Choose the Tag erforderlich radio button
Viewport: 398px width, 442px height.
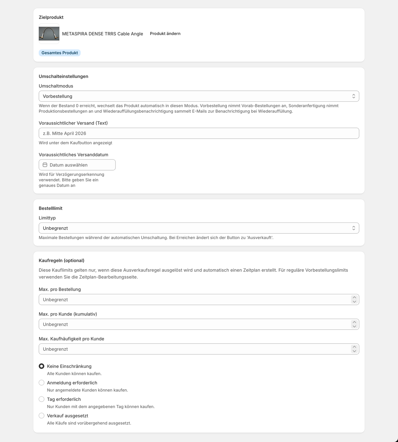click(x=42, y=399)
